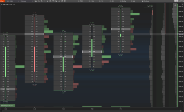Open the chart properties list icon
The height and width of the screenshot is (112, 184).
(65, 1)
